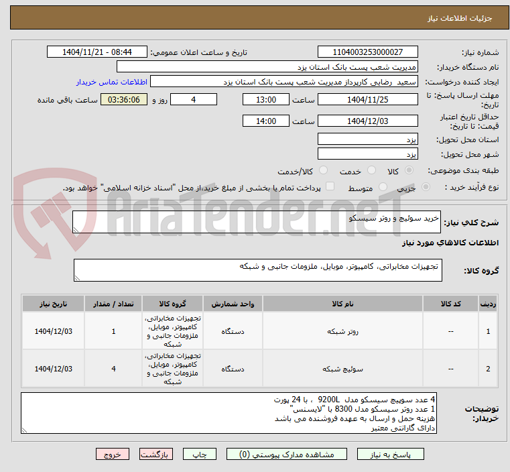Click دستگاه unit in روتر شبکه row

[233, 331]
